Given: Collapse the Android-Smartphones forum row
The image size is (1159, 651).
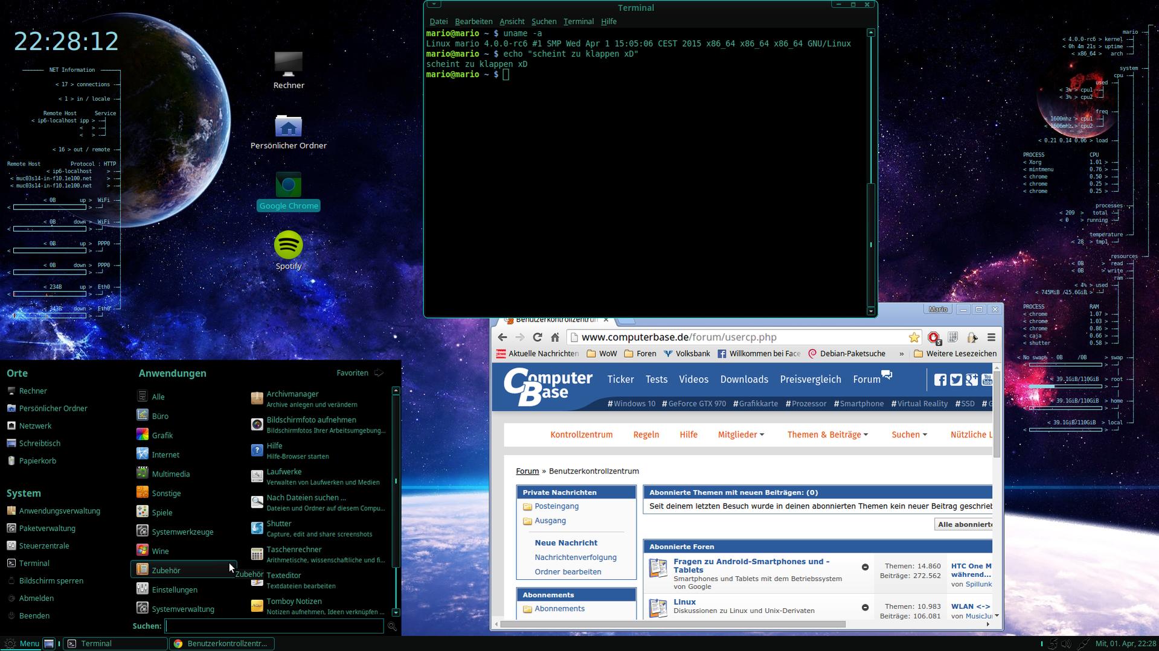Looking at the screenshot, I should coord(865,567).
